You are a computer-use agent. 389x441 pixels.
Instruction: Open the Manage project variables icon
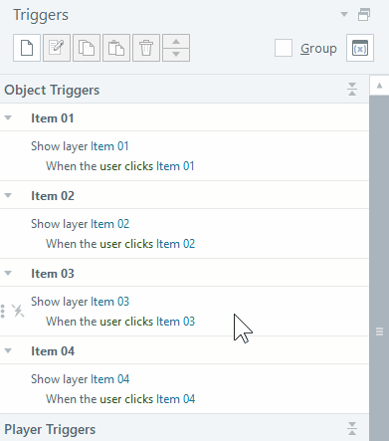coord(360,48)
